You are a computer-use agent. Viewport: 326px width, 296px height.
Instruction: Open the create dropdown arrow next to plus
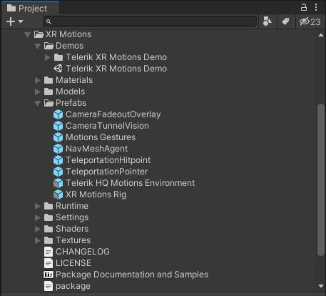(x=21, y=21)
